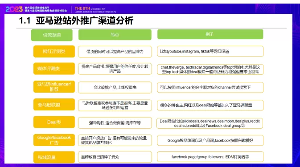This screenshot has width=300, height=167.
Task: Click the 媒体评测类 yellow label
Action: (x=54, y=69)
